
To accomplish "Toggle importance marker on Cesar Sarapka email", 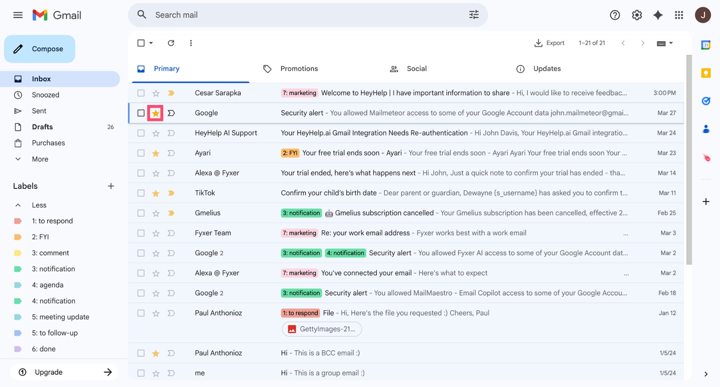I will 171,93.
